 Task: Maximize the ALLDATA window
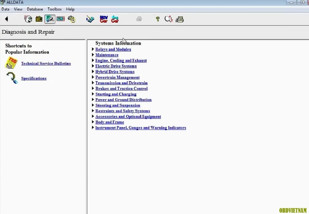(x=302, y=2)
